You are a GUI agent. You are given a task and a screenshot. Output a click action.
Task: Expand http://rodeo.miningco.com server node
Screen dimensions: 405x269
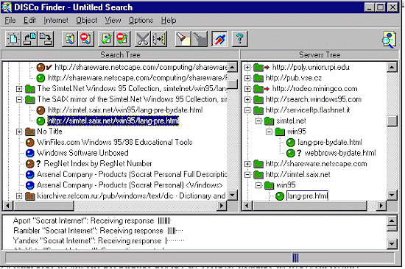point(247,89)
